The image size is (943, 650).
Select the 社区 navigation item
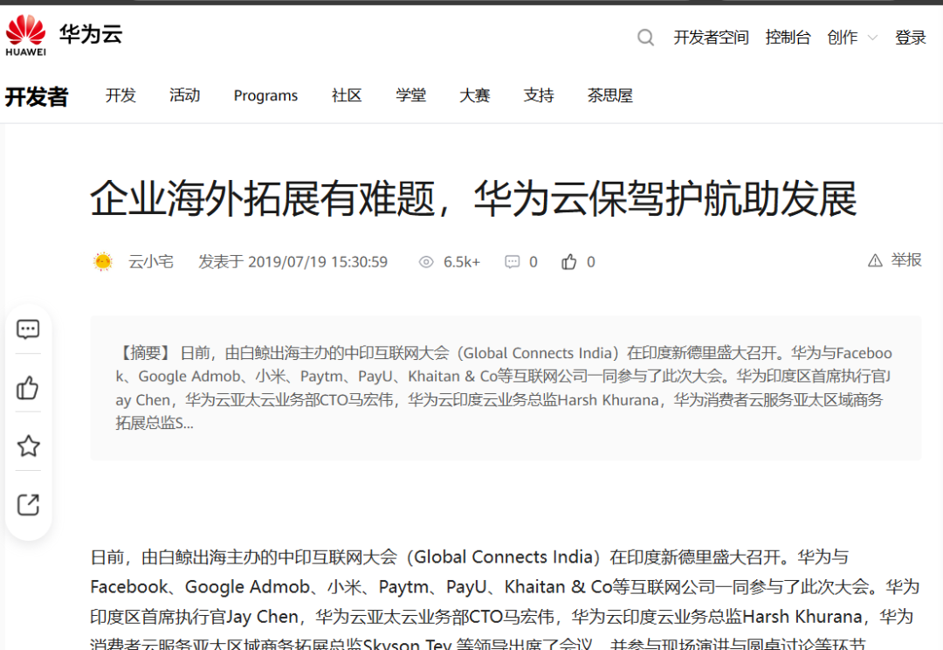coord(347,96)
